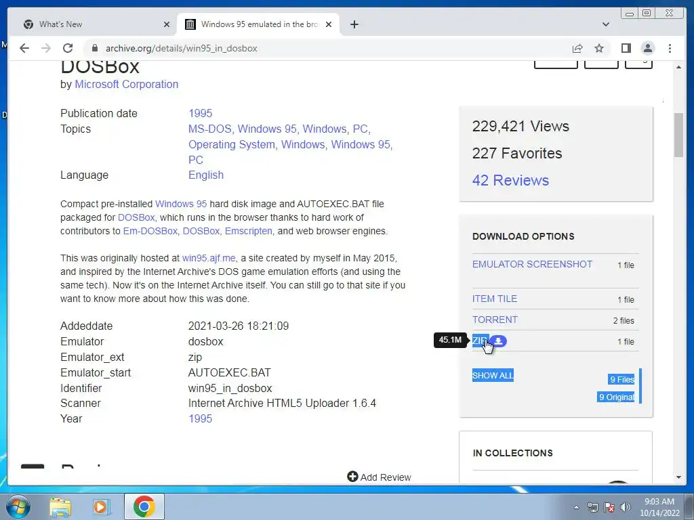This screenshot has width=694, height=520.
Task: Click the 9 Files link
Action: (622, 379)
